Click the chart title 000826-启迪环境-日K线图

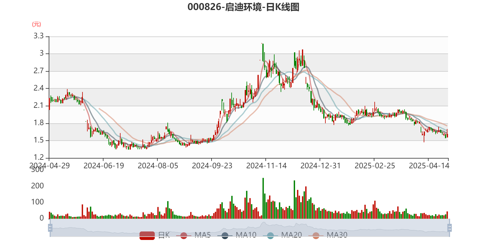(x=243, y=7)
